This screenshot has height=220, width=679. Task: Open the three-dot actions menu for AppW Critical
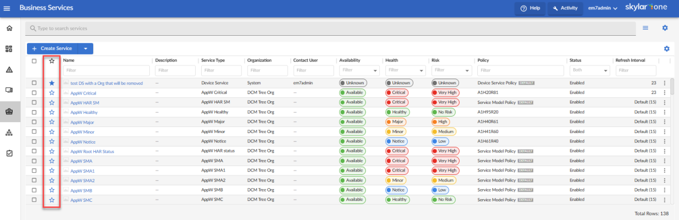[665, 93]
